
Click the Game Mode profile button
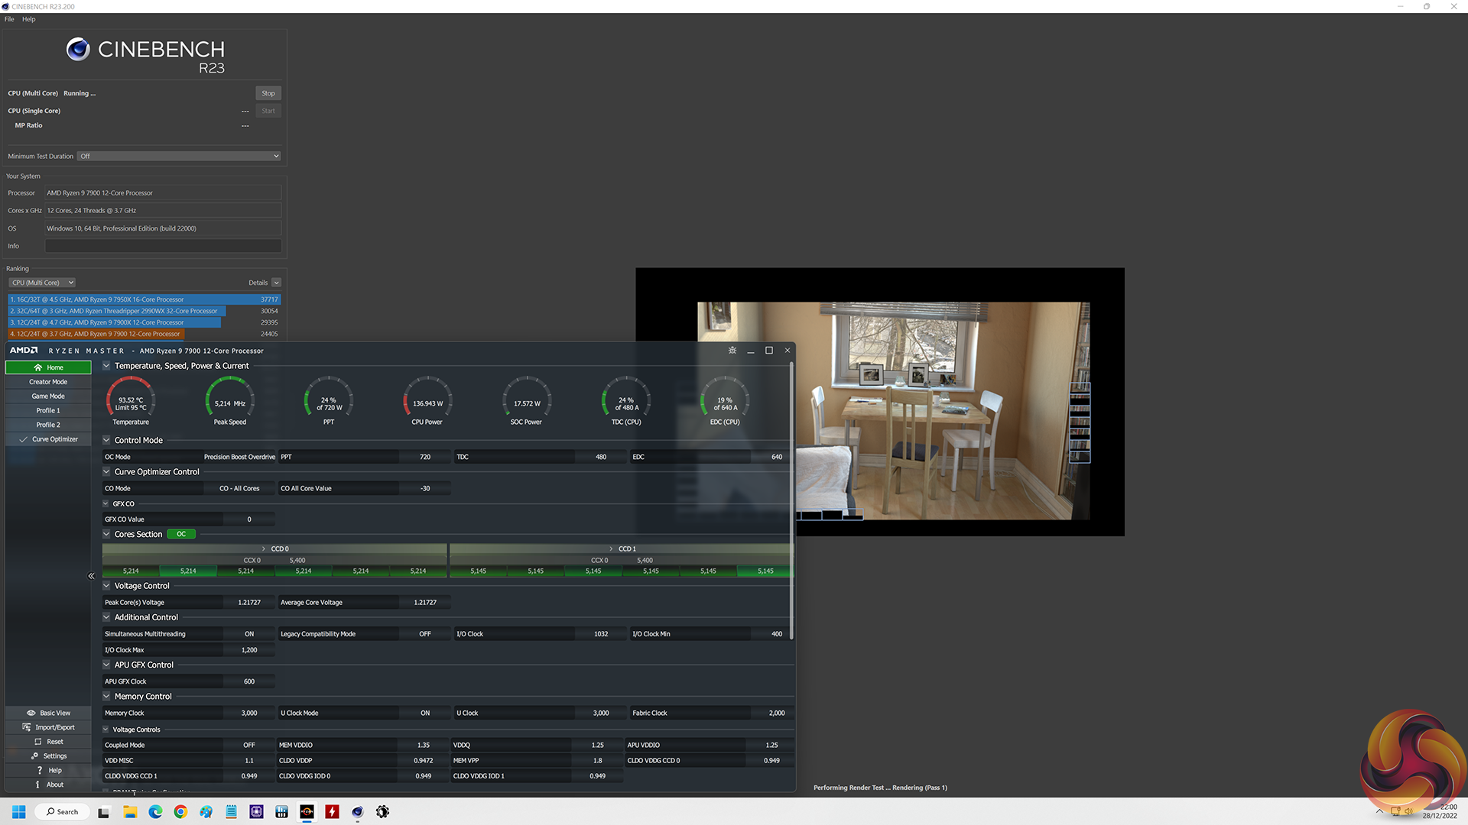click(x=48, y=396)
